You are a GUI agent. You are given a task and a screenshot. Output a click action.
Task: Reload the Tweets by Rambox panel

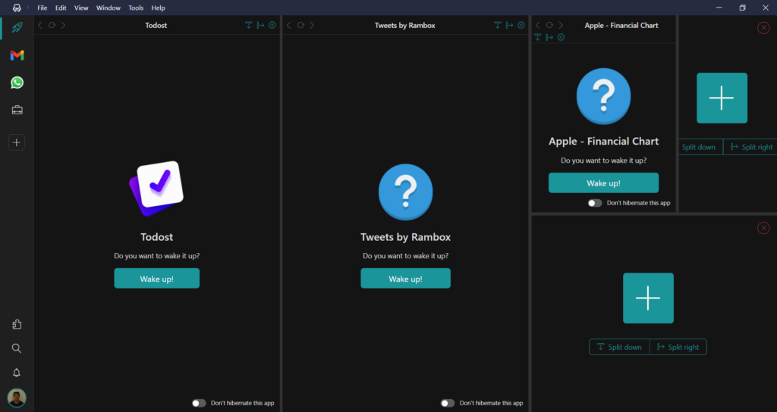300,25
